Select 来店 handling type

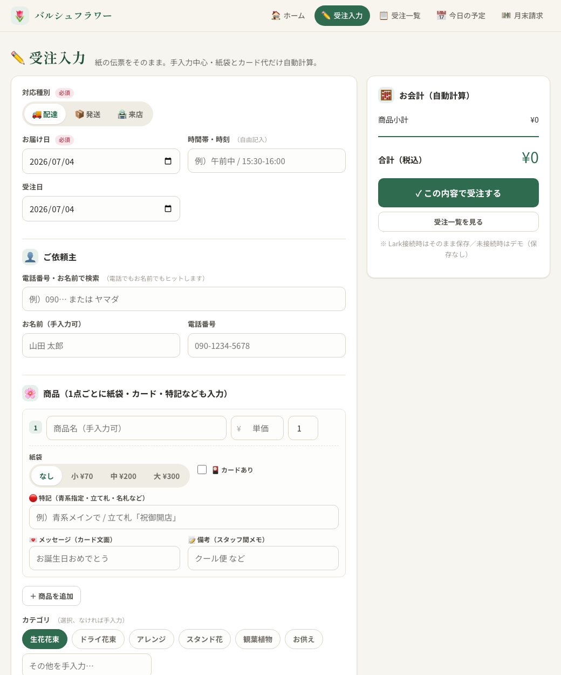point(130,114)
